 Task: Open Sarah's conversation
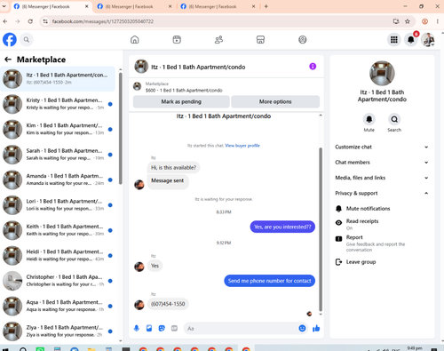click(58, 155)
